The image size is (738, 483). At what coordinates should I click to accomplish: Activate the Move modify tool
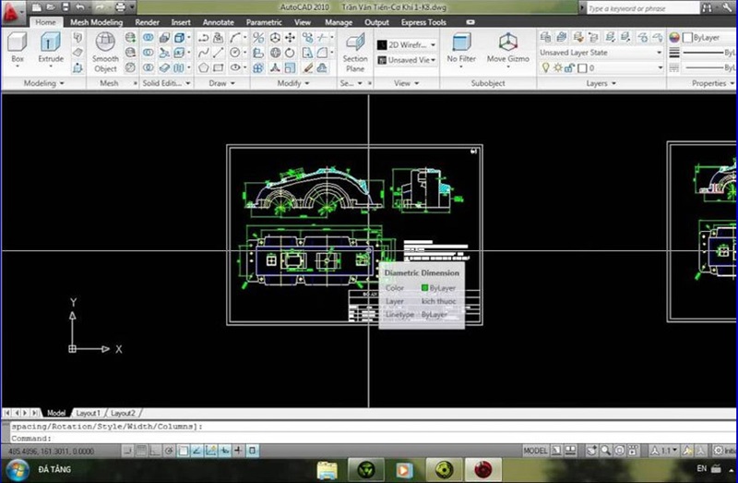(291, 37)
